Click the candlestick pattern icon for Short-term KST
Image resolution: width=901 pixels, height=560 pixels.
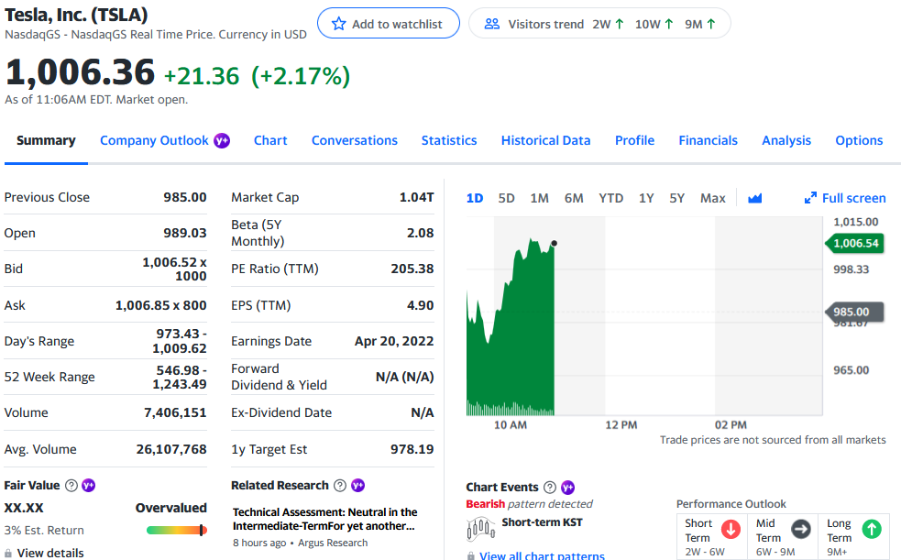480,529
